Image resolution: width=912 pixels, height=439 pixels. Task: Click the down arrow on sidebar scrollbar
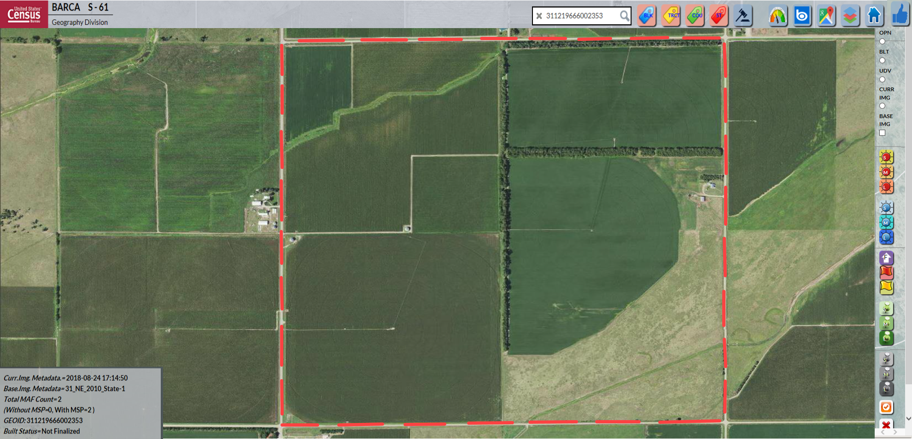click(908, 418)
